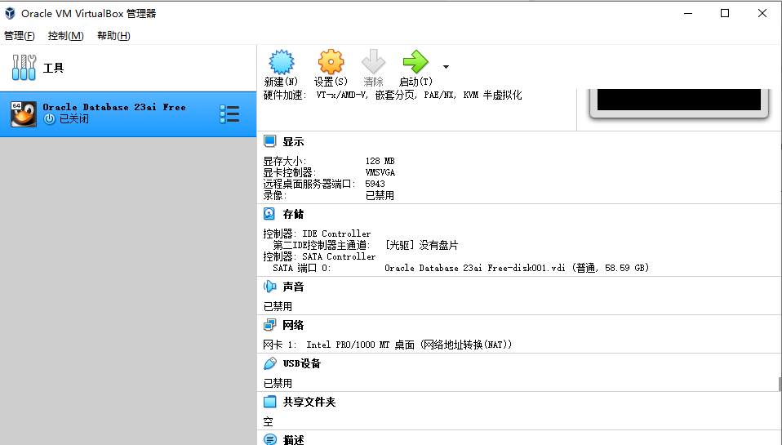Click the Shared Folders (共享文件夹) folder icon

[270, 402]
